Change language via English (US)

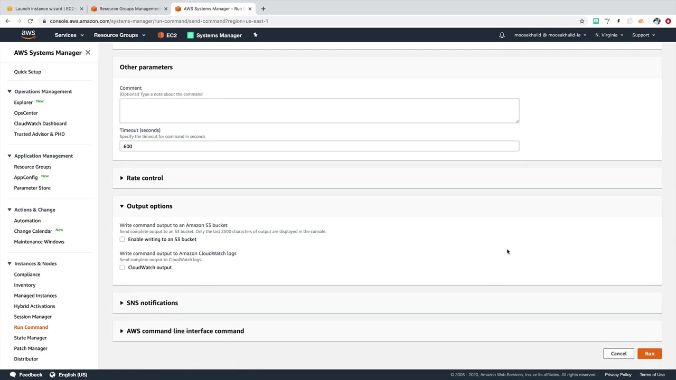click(x=73, y=375)
